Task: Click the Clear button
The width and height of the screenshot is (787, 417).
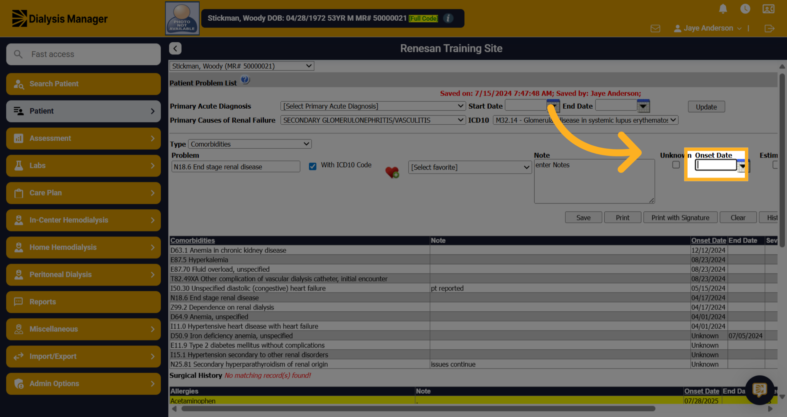Action: (x=738, y=218)
